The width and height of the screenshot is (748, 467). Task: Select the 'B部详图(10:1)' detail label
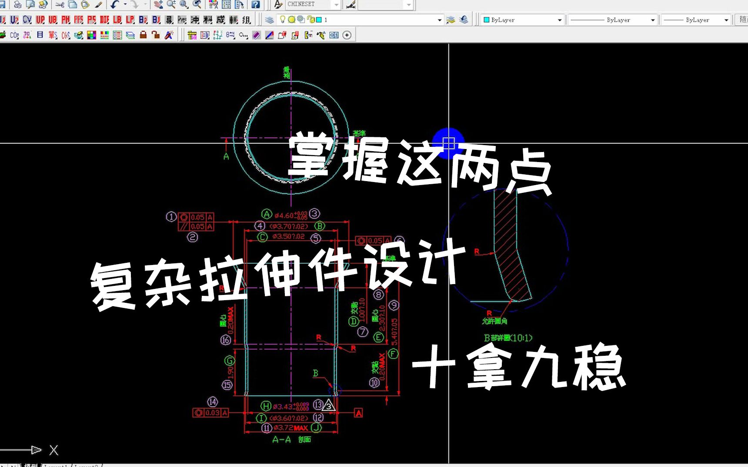pos(508,338)
